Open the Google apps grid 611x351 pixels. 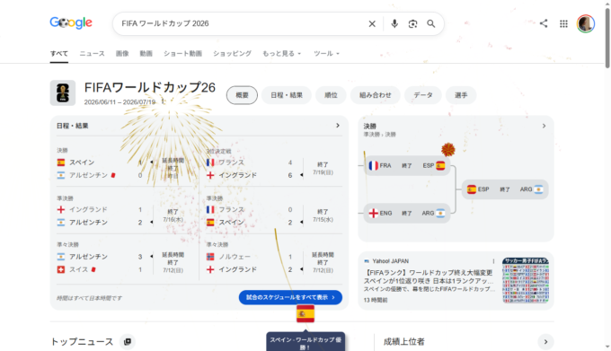[x=563, y=23]
